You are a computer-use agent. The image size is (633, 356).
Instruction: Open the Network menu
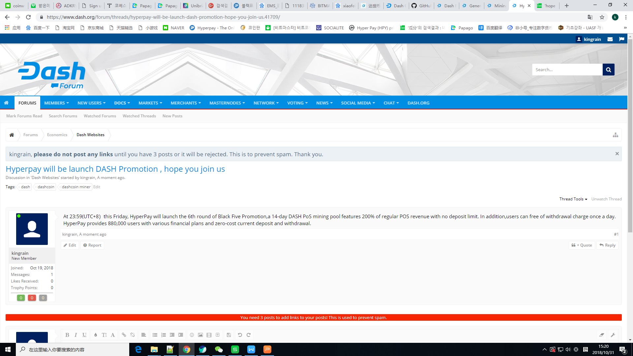tap(266, 103)
